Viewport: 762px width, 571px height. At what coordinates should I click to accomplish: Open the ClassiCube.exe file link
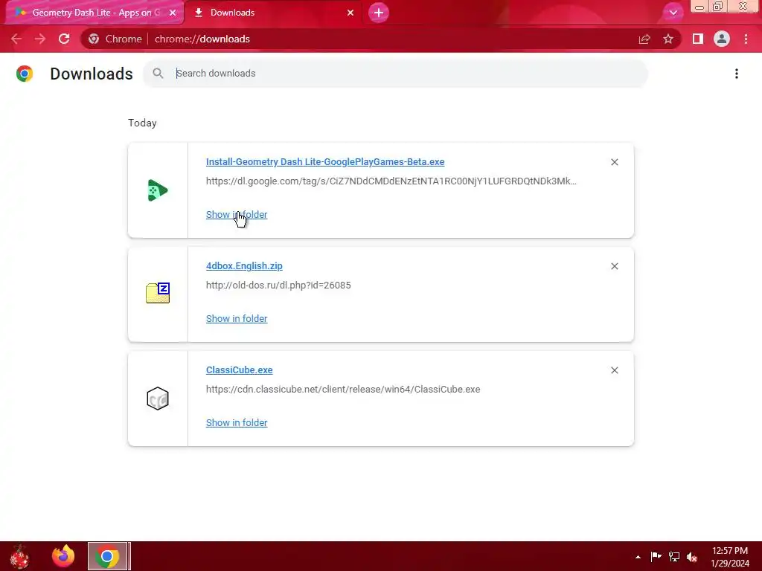pyautogui.click(x=239, y=370)
